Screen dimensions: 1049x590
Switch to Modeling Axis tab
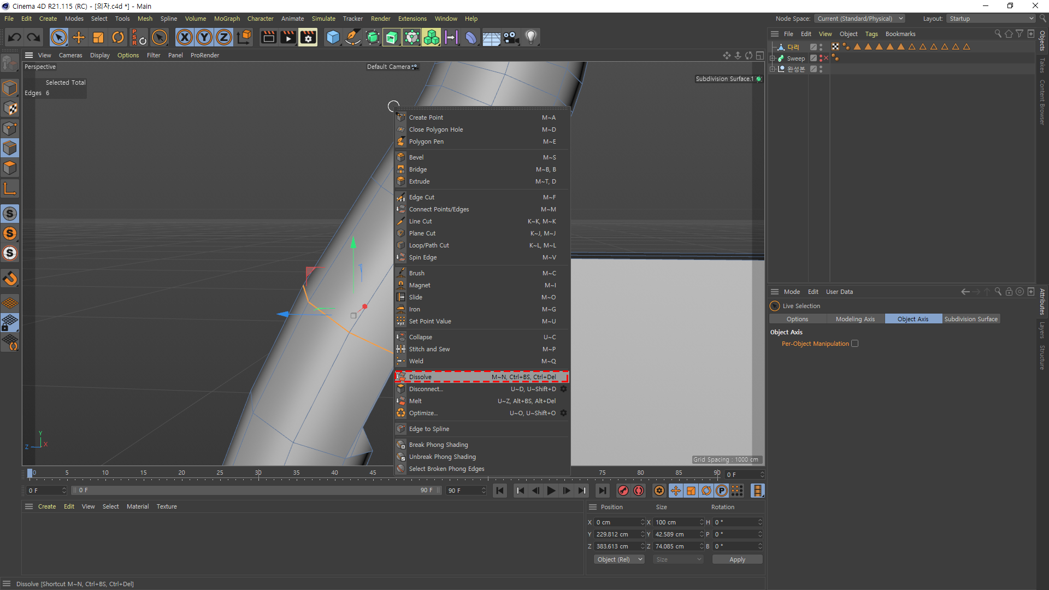click(855, 319)
